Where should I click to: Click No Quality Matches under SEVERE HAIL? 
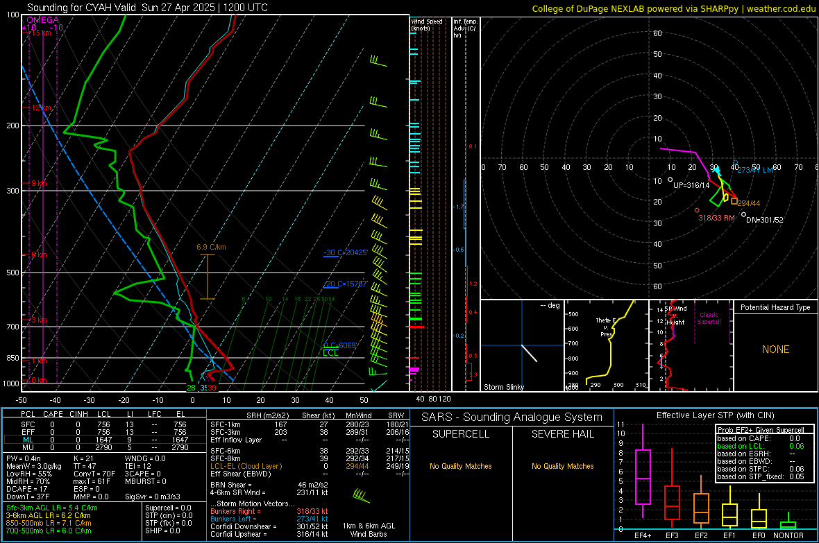click(x=562, y=466)
